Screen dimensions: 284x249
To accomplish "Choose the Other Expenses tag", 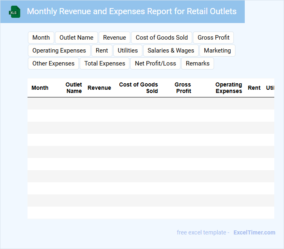I will [53, 63].
